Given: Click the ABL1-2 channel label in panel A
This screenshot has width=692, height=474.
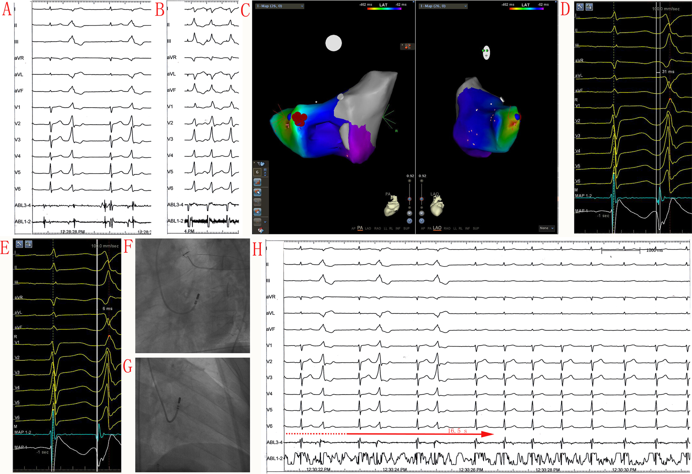Looking at the screenshot, I should (x=23, y=222).
